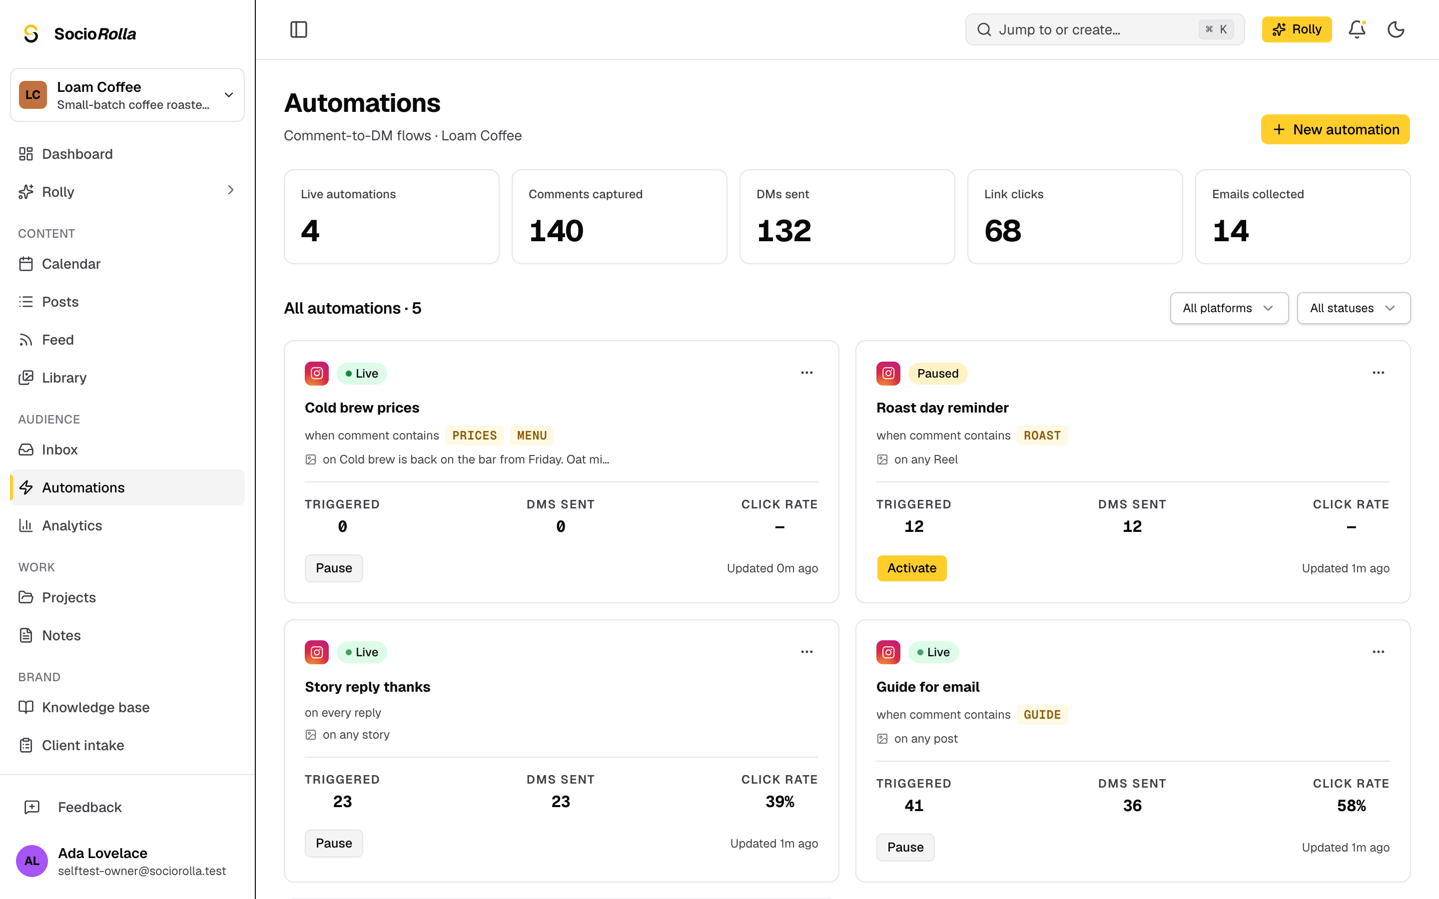Open Notes in the sidebar
The image size is (1439, 899).
point(127,636)
